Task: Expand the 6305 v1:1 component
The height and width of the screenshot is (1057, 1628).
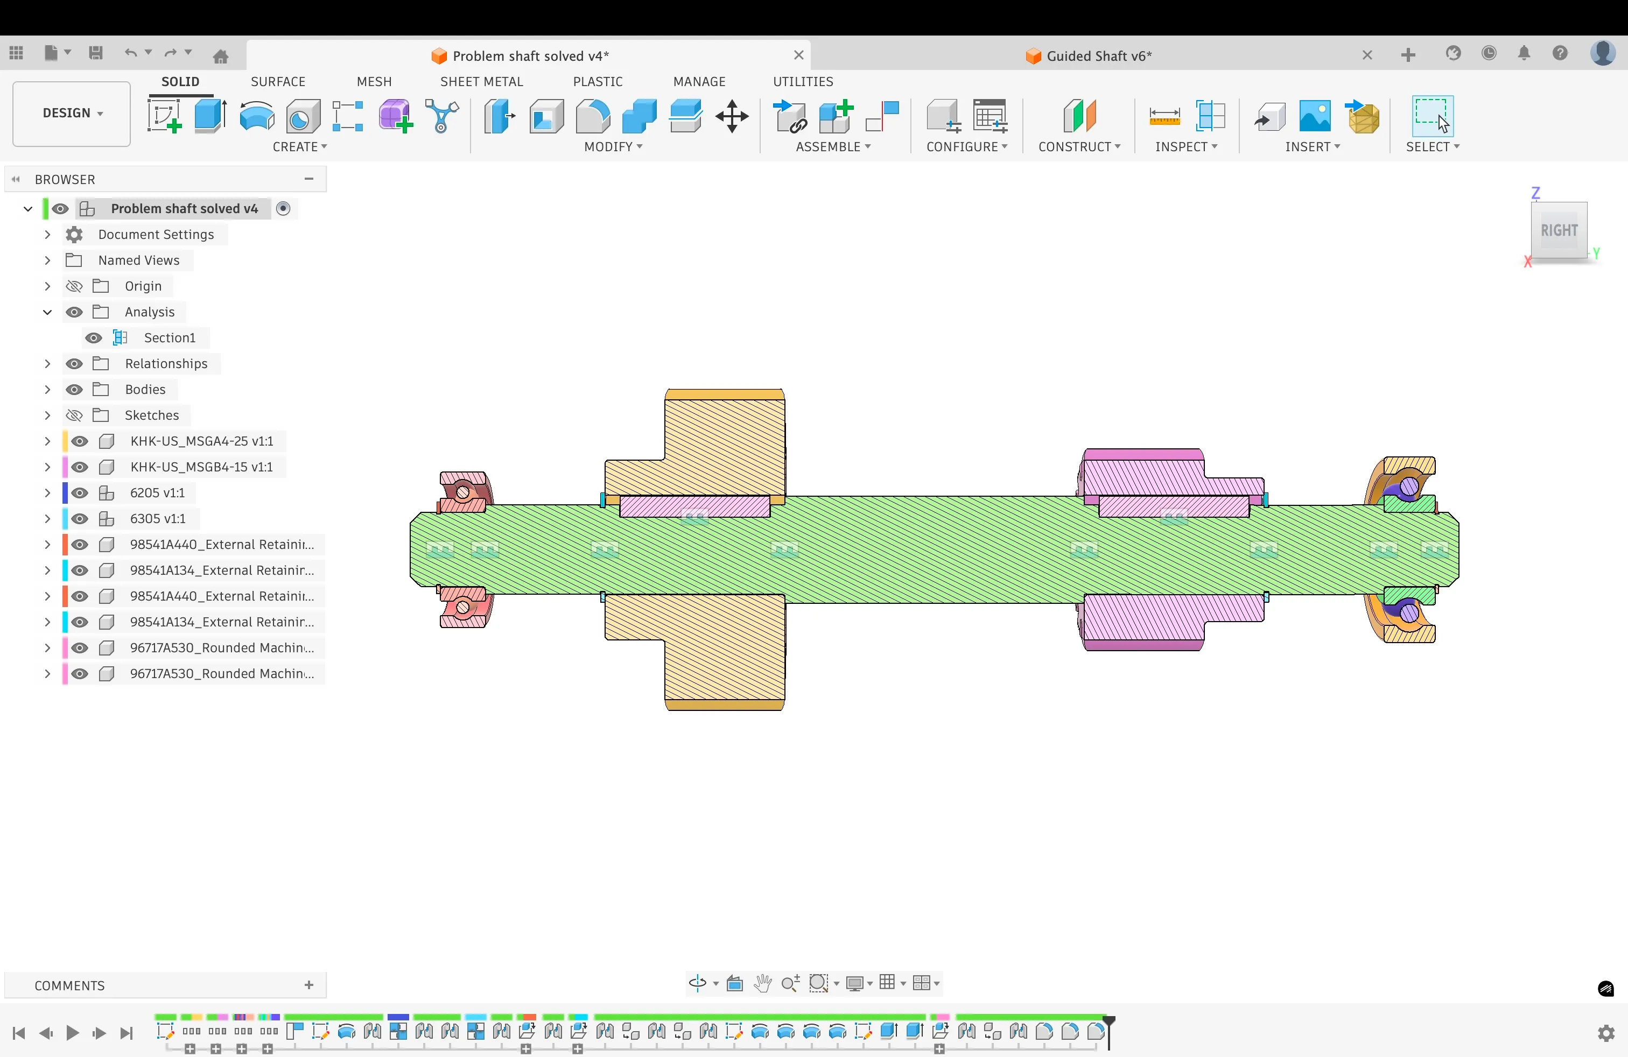Action: pos(47,519)
